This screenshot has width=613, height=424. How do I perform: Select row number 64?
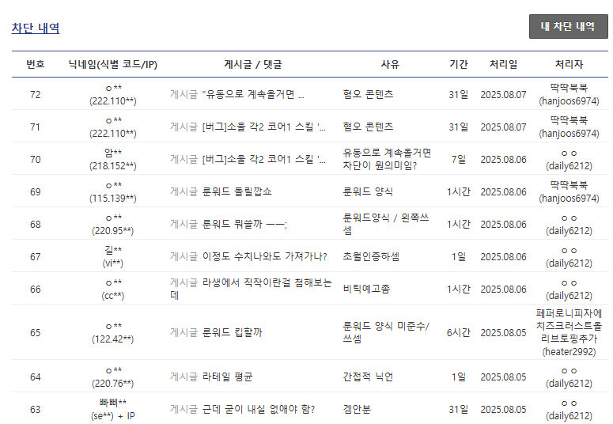(x=35, y=377)
